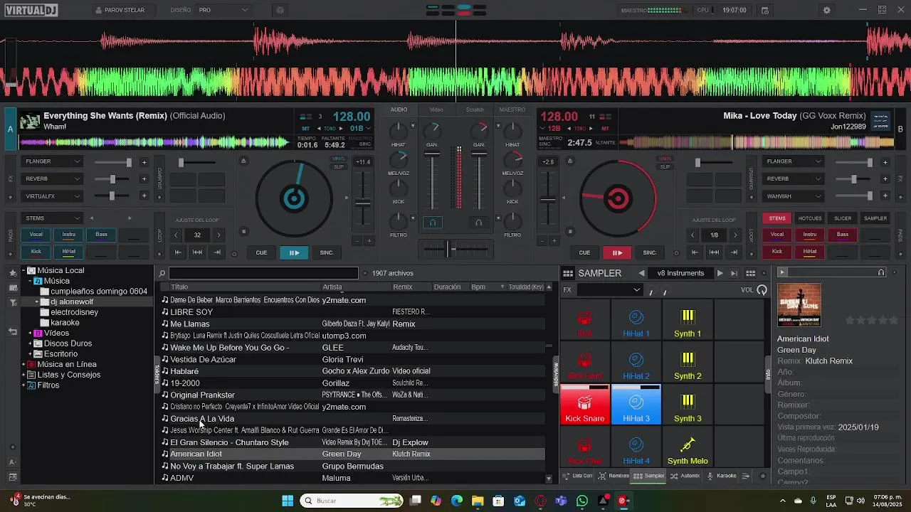Trigger the Synth 2 sampler pad
This screenshot has width=911, height=512.
(x=688, y=362)
